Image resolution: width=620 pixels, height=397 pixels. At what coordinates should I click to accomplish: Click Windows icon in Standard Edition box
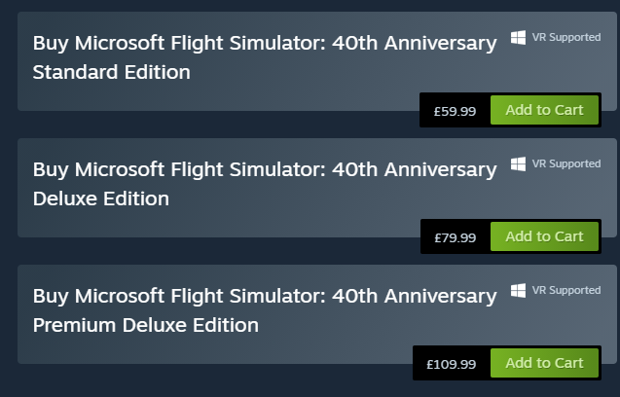[x=518, y=38]
